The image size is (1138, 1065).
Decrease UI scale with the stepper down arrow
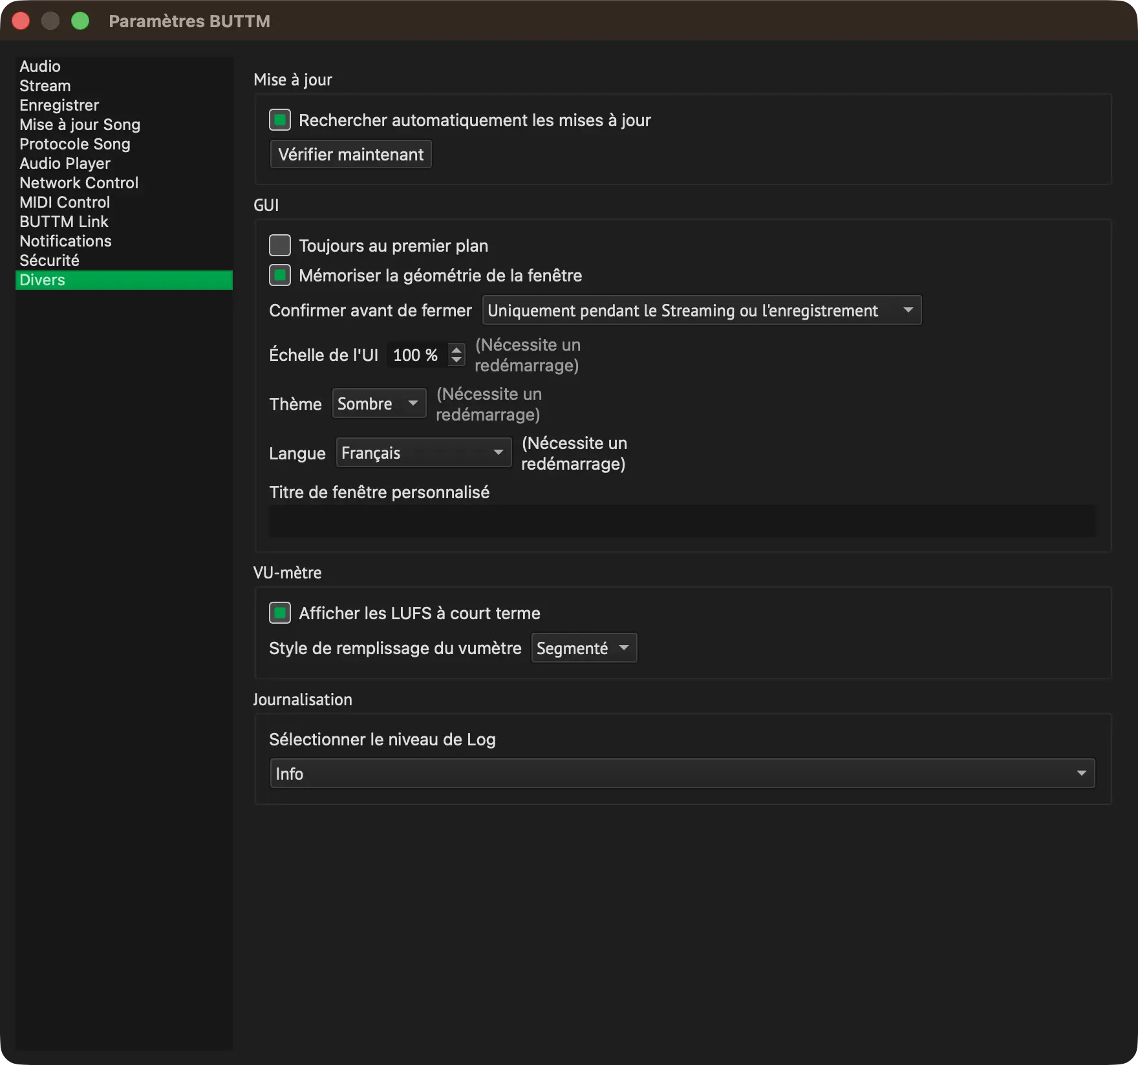coord(456,360)
